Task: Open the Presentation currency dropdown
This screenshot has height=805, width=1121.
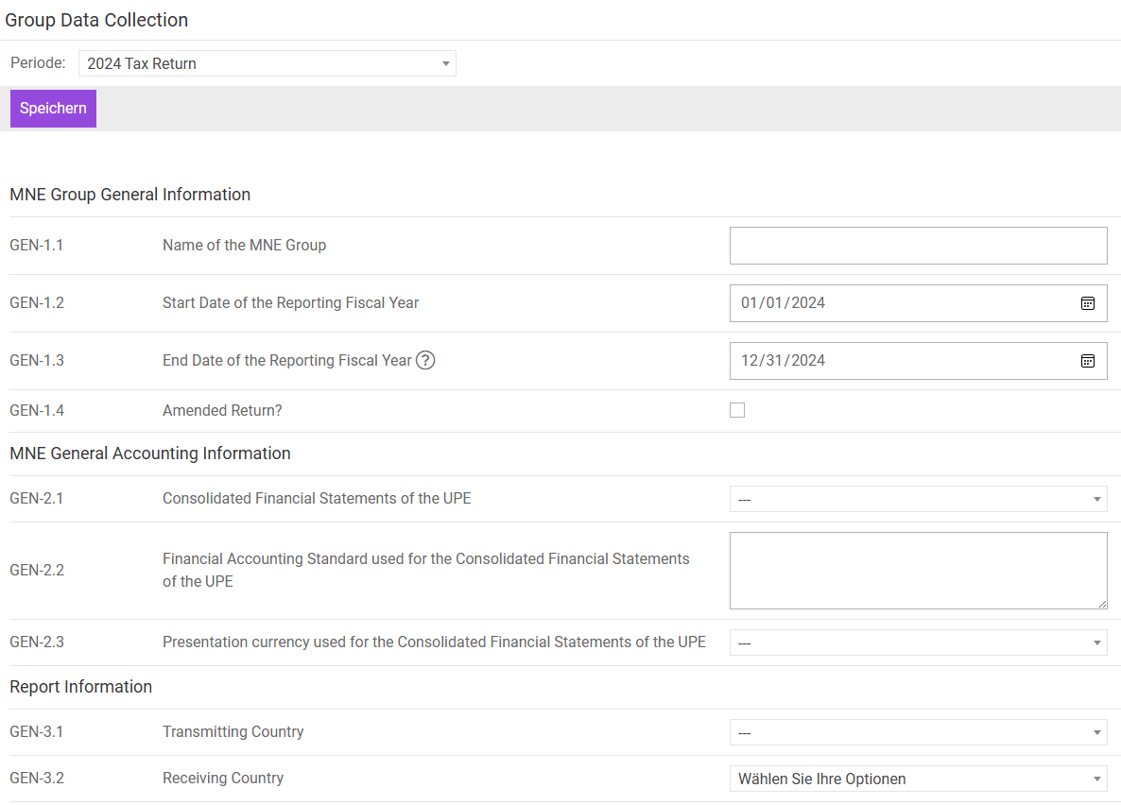Action: (x=917, y=642)
